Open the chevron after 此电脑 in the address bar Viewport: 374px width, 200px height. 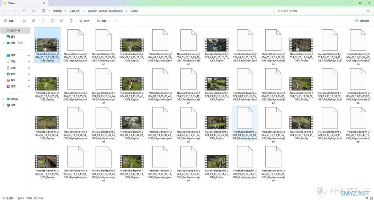click(x=65, y=11)
